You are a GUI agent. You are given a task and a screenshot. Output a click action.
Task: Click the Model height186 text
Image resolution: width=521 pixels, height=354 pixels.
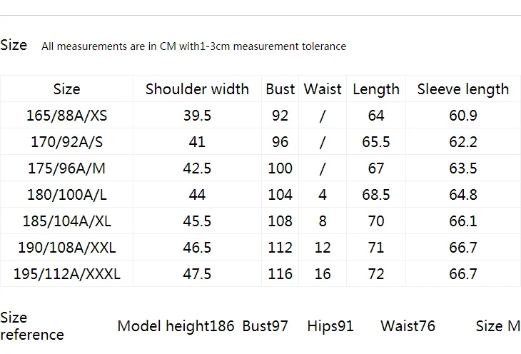(176, 325)
